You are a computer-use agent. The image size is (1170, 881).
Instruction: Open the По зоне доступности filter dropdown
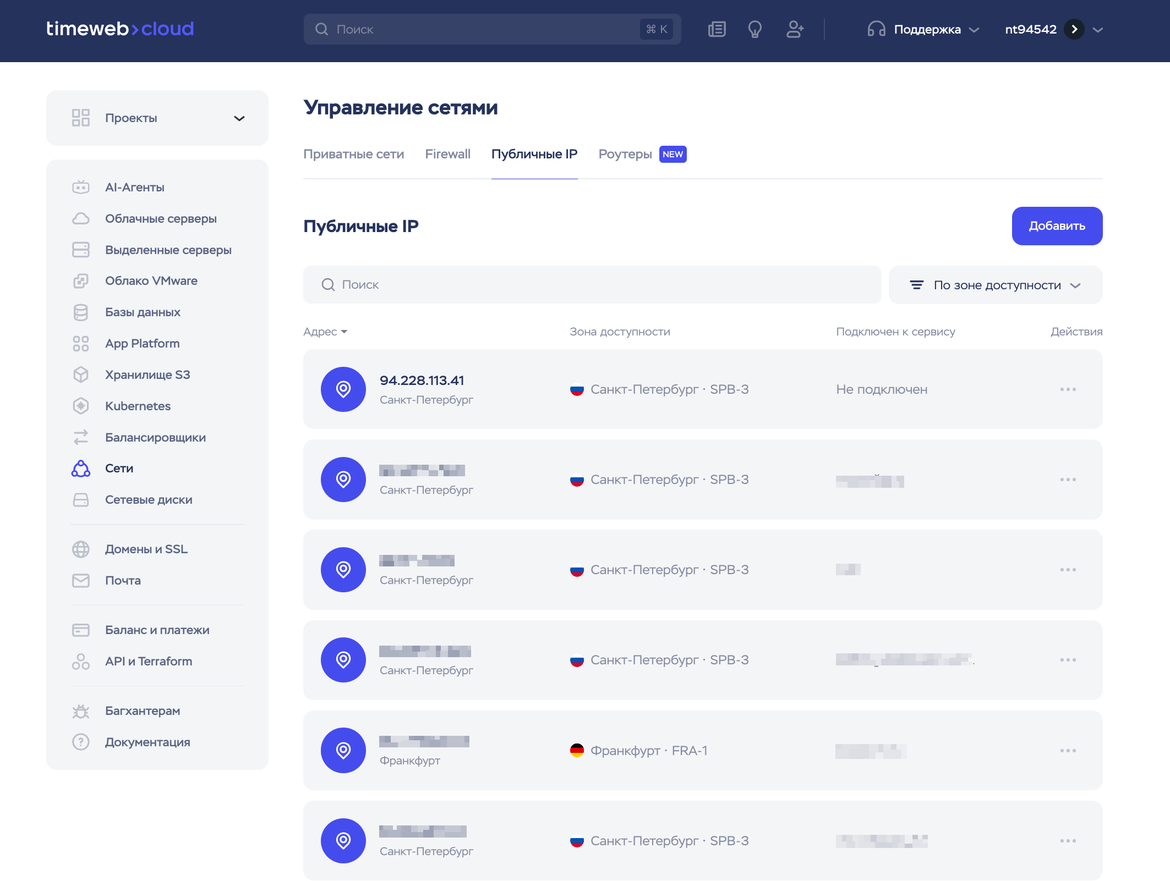pyautogui.click(x=995, y=285)
